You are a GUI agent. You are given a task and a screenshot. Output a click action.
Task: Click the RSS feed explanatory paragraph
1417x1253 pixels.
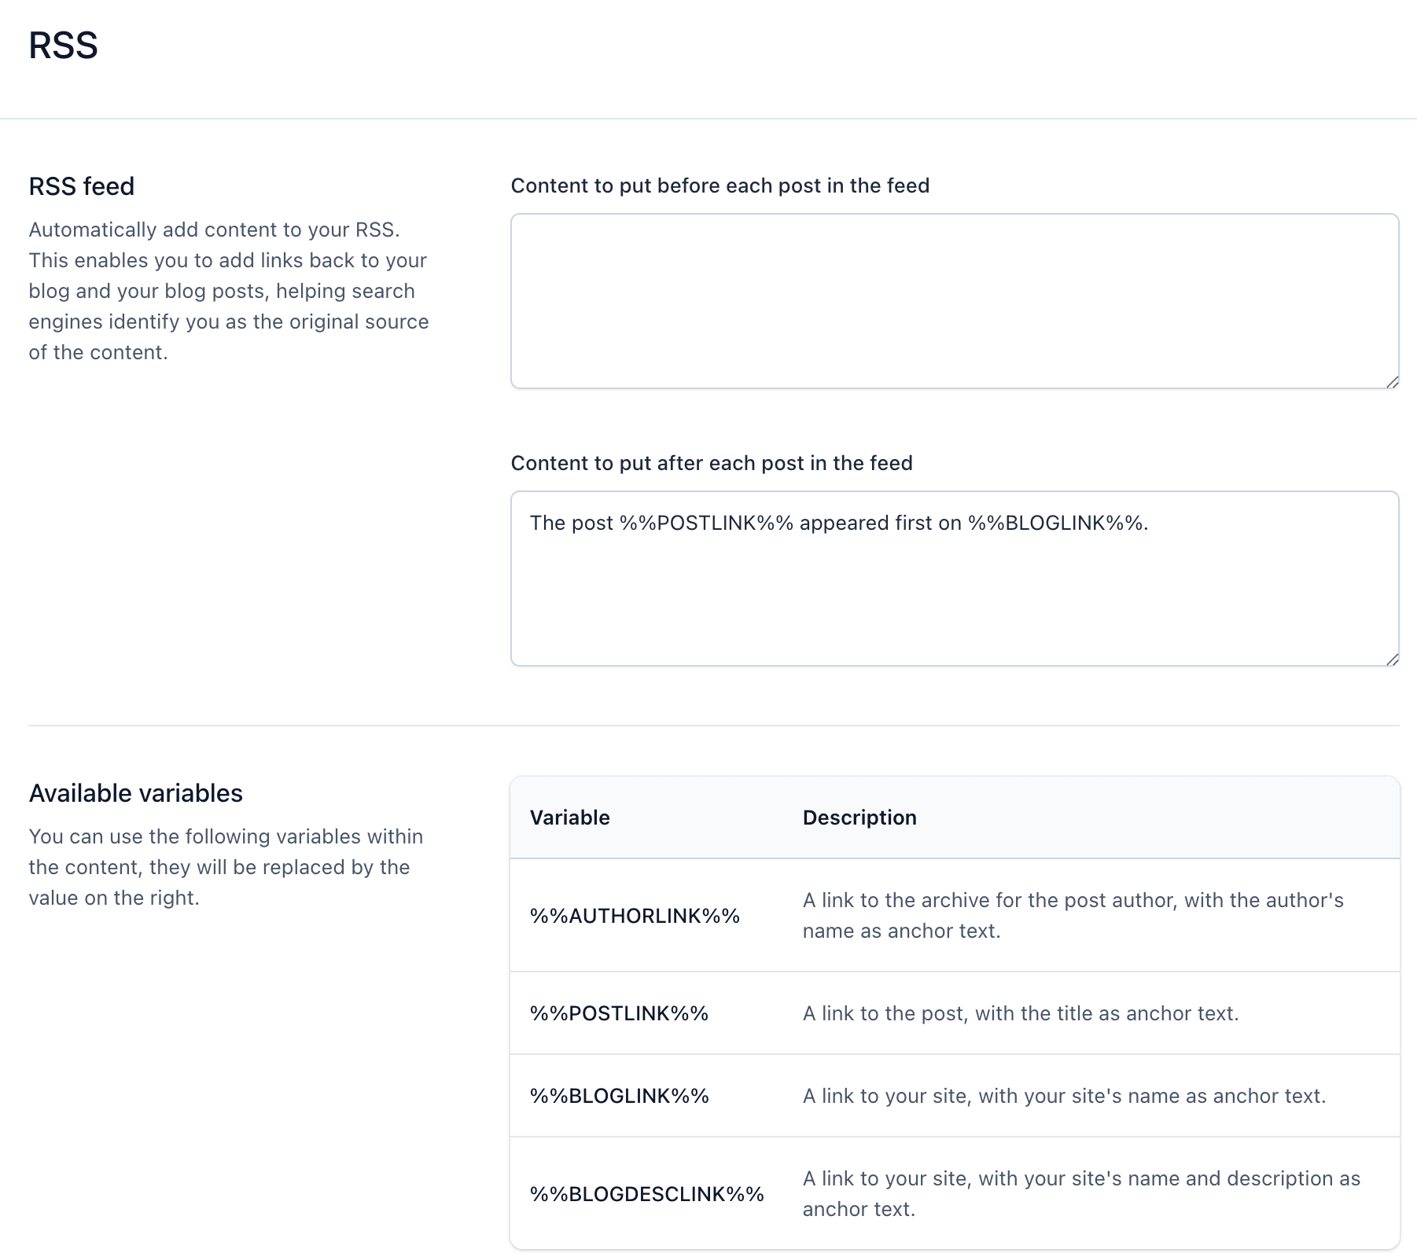point(227,290)
